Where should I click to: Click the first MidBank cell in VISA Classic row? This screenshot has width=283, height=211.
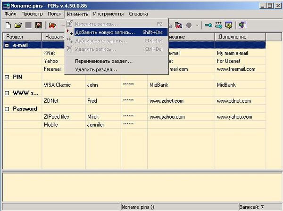click(x=159, y=85)
